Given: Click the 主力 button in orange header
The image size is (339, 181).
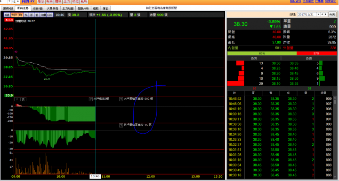Looking at the screenshot, I should point(67,1).
